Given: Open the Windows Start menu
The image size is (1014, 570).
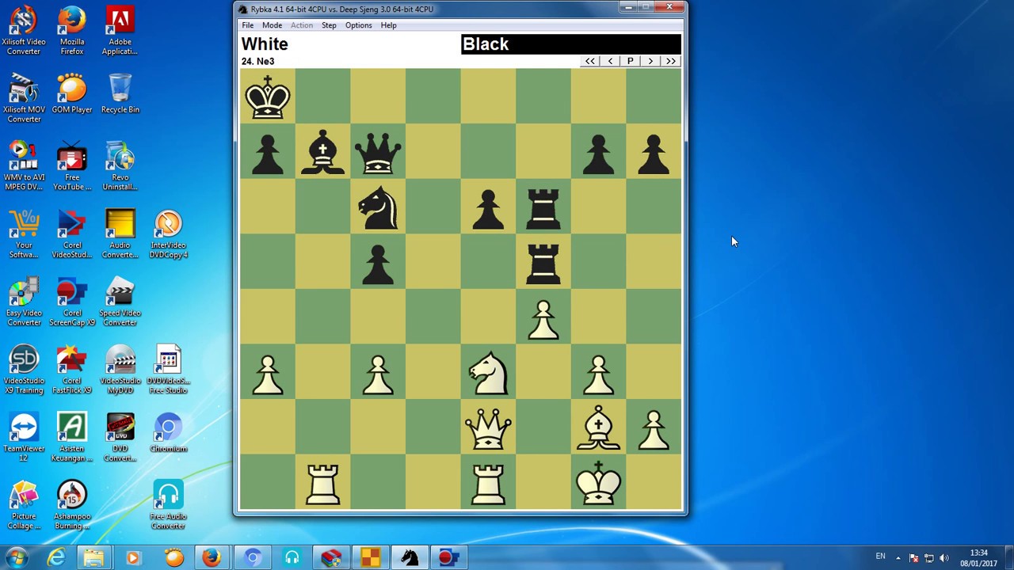Looking at the screenshot, I should click(x=17, y=557).
